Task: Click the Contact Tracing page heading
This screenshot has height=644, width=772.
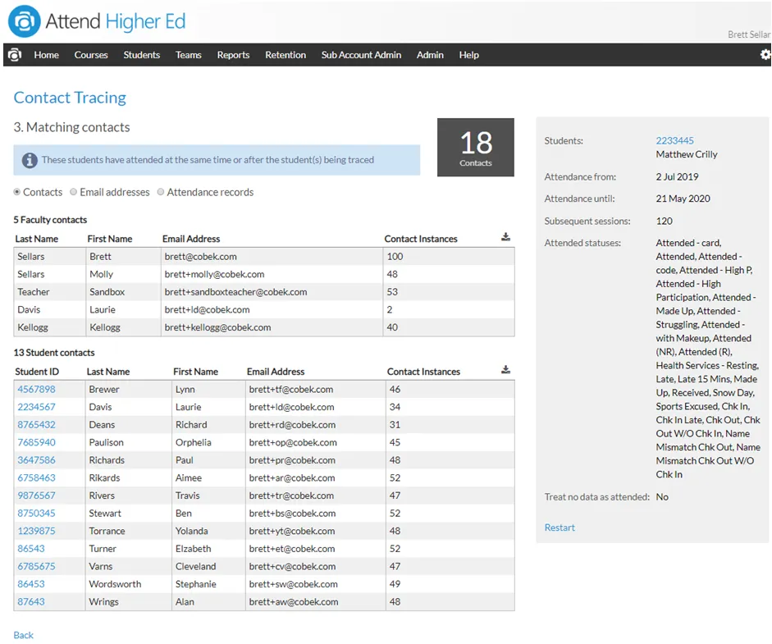Action: [x=70, y=98]
